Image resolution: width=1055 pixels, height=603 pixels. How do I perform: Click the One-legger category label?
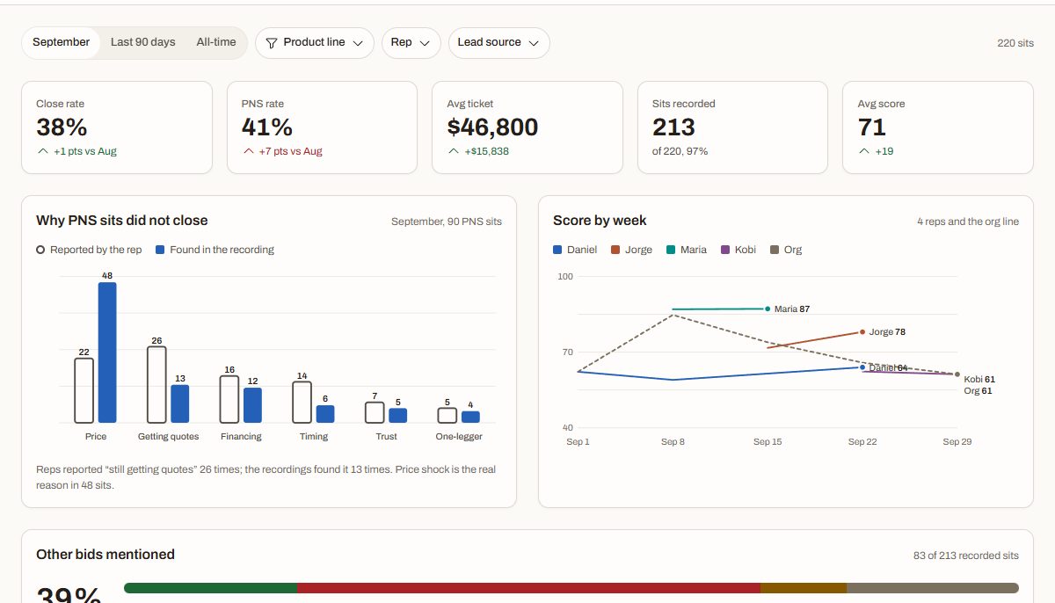tap(459, 437)
